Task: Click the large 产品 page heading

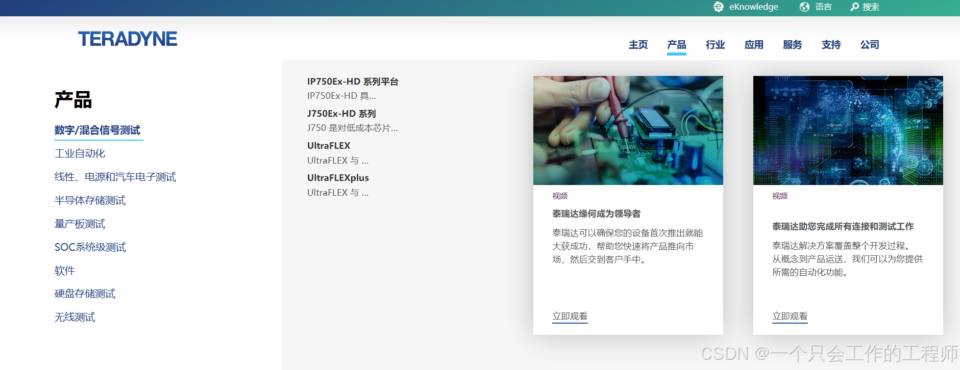Action: 73,100
